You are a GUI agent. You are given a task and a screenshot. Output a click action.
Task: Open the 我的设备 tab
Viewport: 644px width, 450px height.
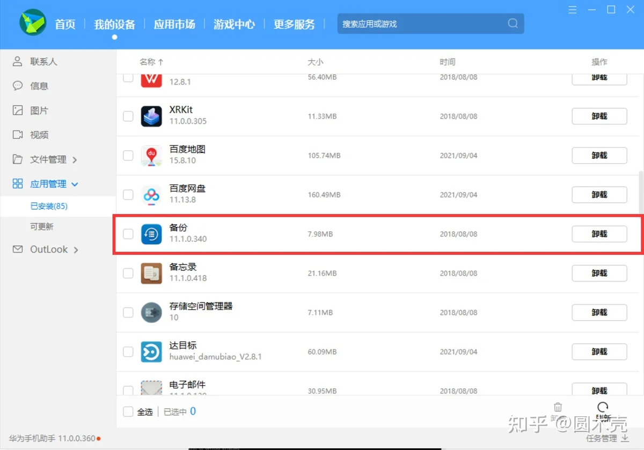pos(114,24)
